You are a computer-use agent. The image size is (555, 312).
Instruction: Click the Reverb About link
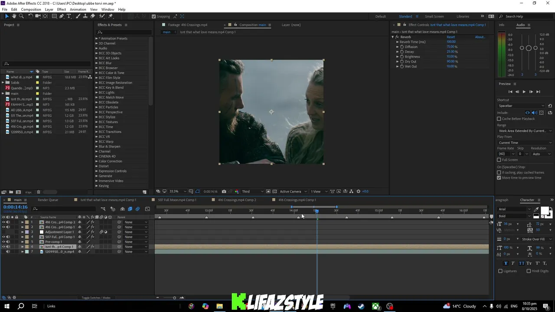(x=480, y=37)
